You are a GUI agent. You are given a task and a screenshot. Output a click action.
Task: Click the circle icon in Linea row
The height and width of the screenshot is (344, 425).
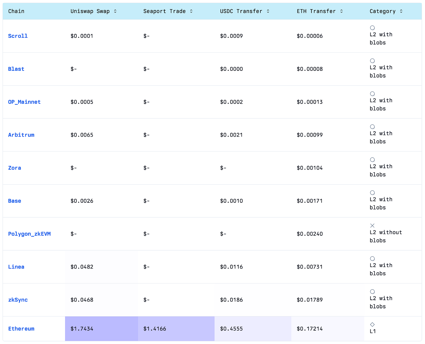click(372, 259)
